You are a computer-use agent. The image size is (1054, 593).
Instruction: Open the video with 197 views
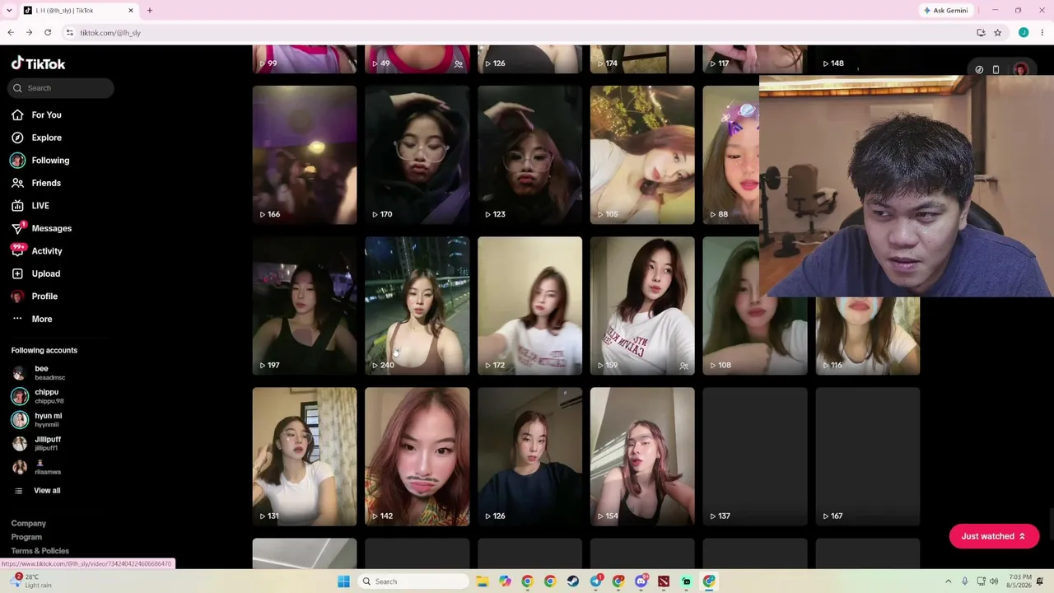[305, 306]
